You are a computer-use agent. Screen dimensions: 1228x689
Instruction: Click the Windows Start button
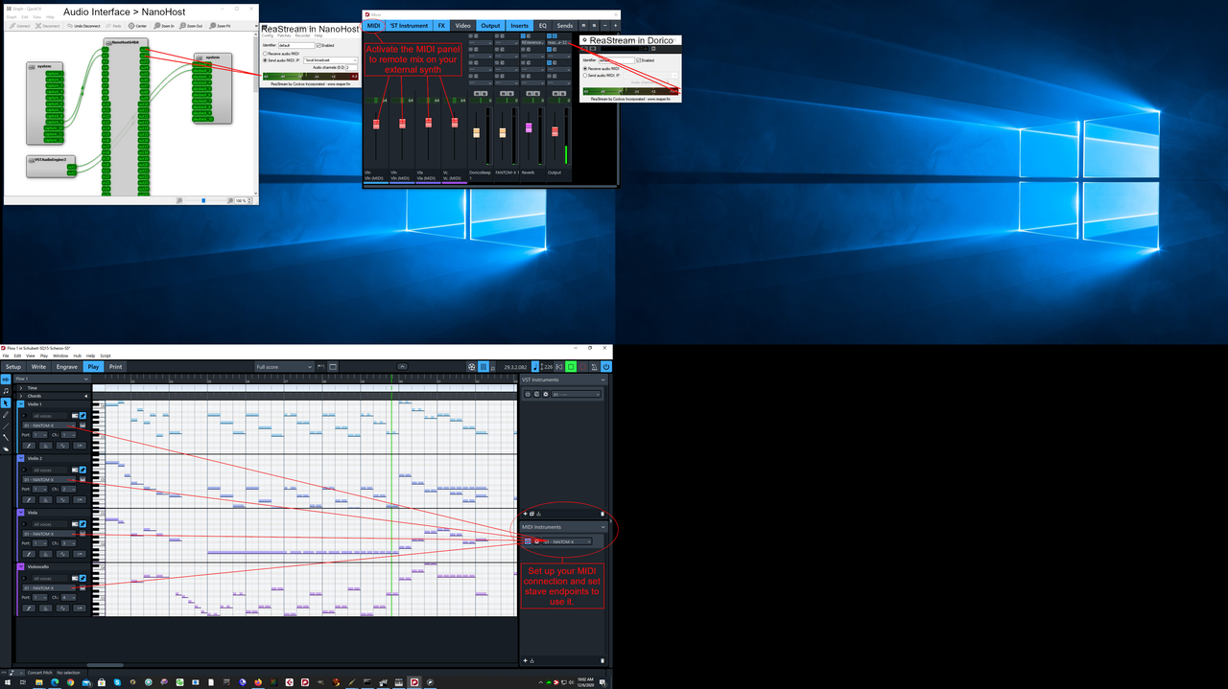click(x=7, y=682)
